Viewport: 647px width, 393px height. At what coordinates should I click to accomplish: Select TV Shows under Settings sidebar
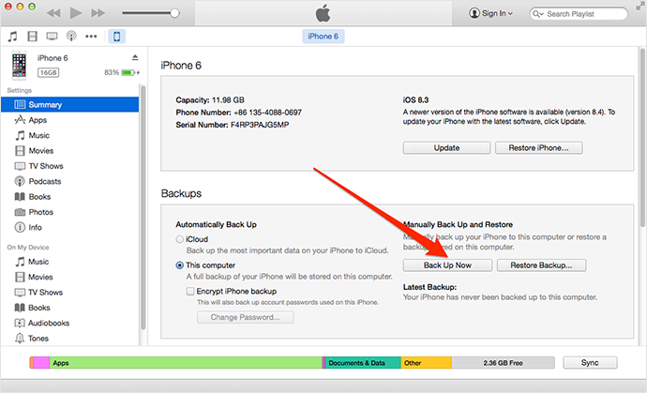pos(69,166)
